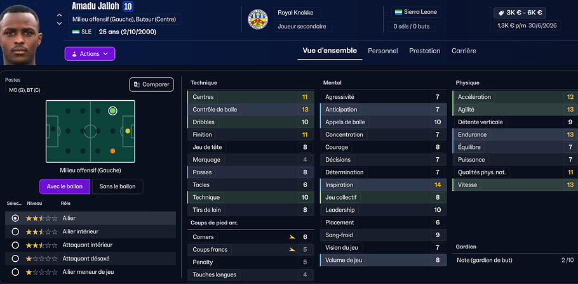Viewport: 578px width, 284px height.
Task: Open the Carrière tab
Action: [464, 51]
